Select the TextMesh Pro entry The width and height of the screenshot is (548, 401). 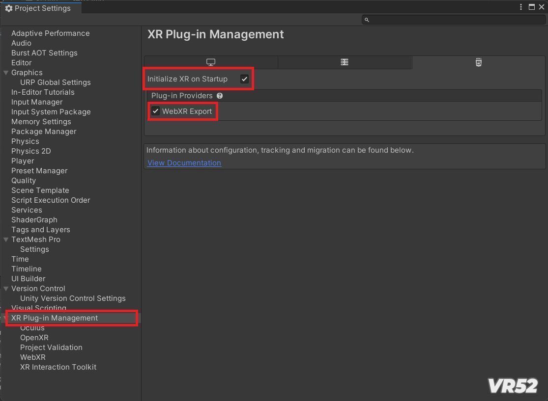[36, 240]
